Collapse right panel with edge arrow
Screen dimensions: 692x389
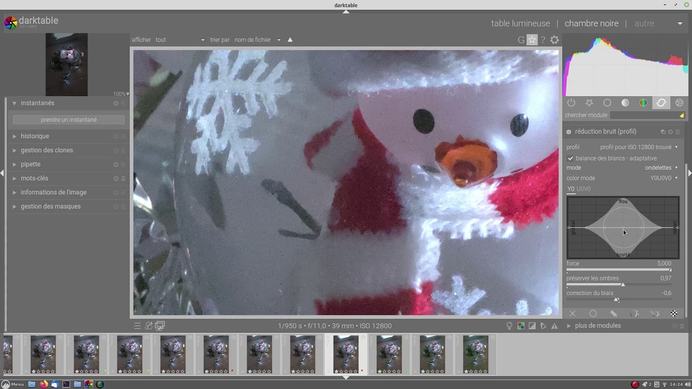click(x=689, y=173)
